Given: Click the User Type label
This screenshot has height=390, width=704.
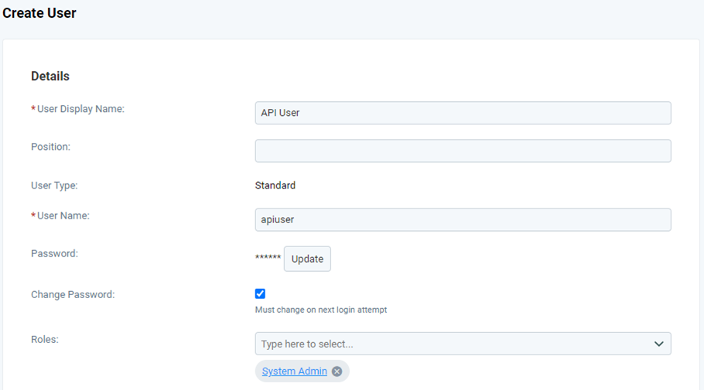Looking at the screenshot, I should [x=54, y=185].
